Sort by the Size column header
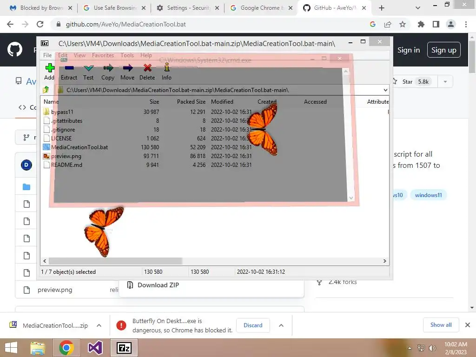The image size is (476, 357). pos(154,102)
